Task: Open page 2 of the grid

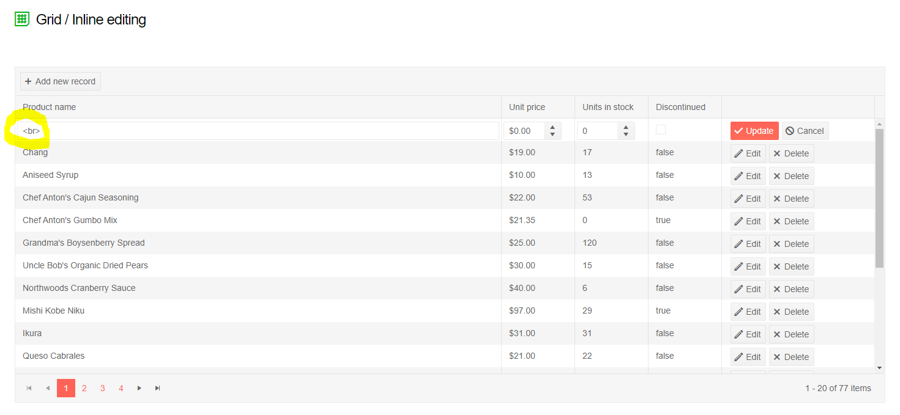Action: coord(84,388)
